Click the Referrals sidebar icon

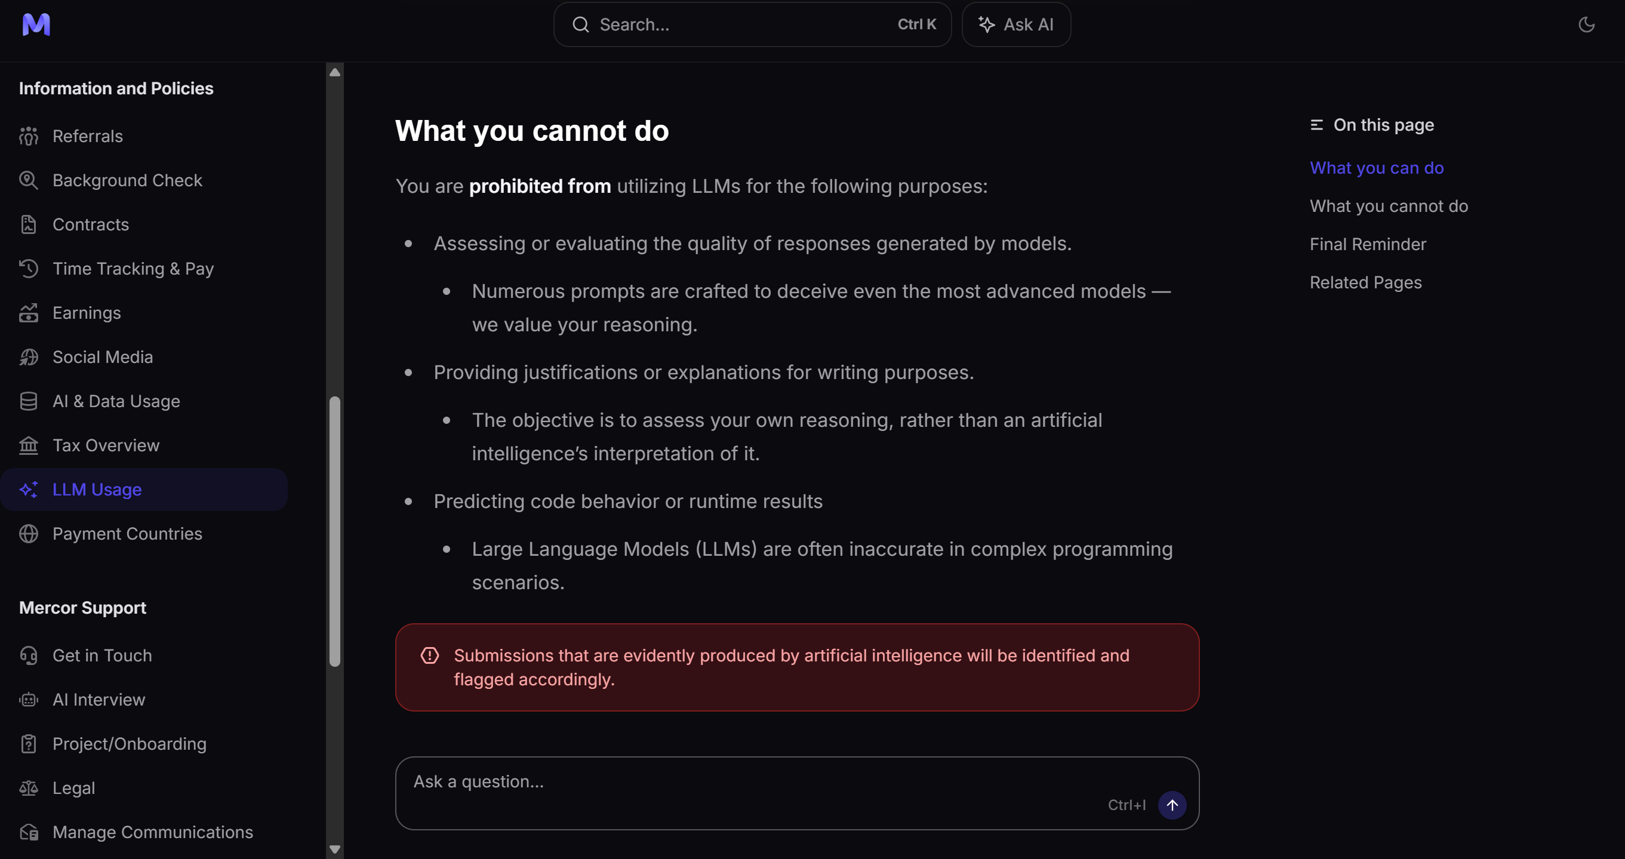coord(29,136)
